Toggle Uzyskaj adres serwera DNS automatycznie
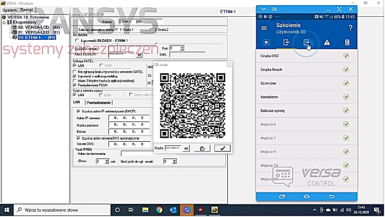The image size is (385, 217). point(79,138)
